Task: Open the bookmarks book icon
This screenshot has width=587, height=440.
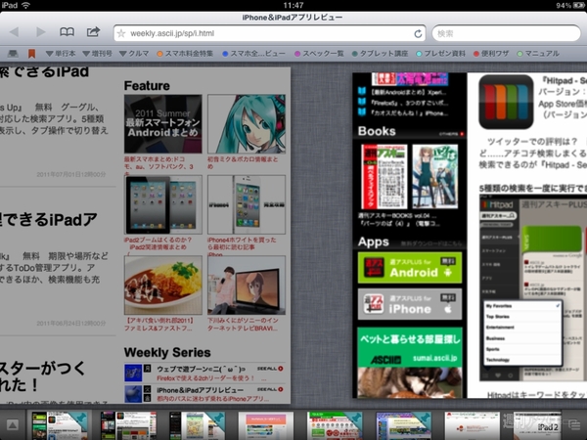Action: tap(67, 32)
